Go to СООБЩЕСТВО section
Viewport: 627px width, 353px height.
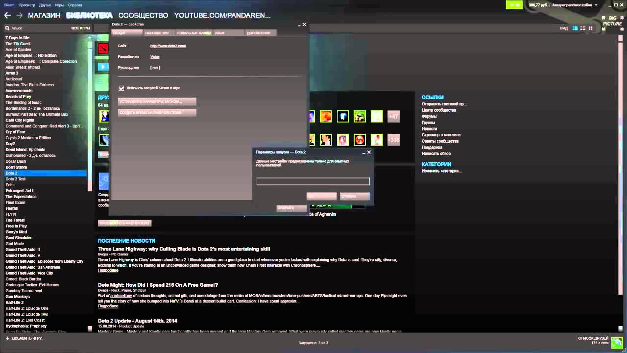tap(143, 15)
